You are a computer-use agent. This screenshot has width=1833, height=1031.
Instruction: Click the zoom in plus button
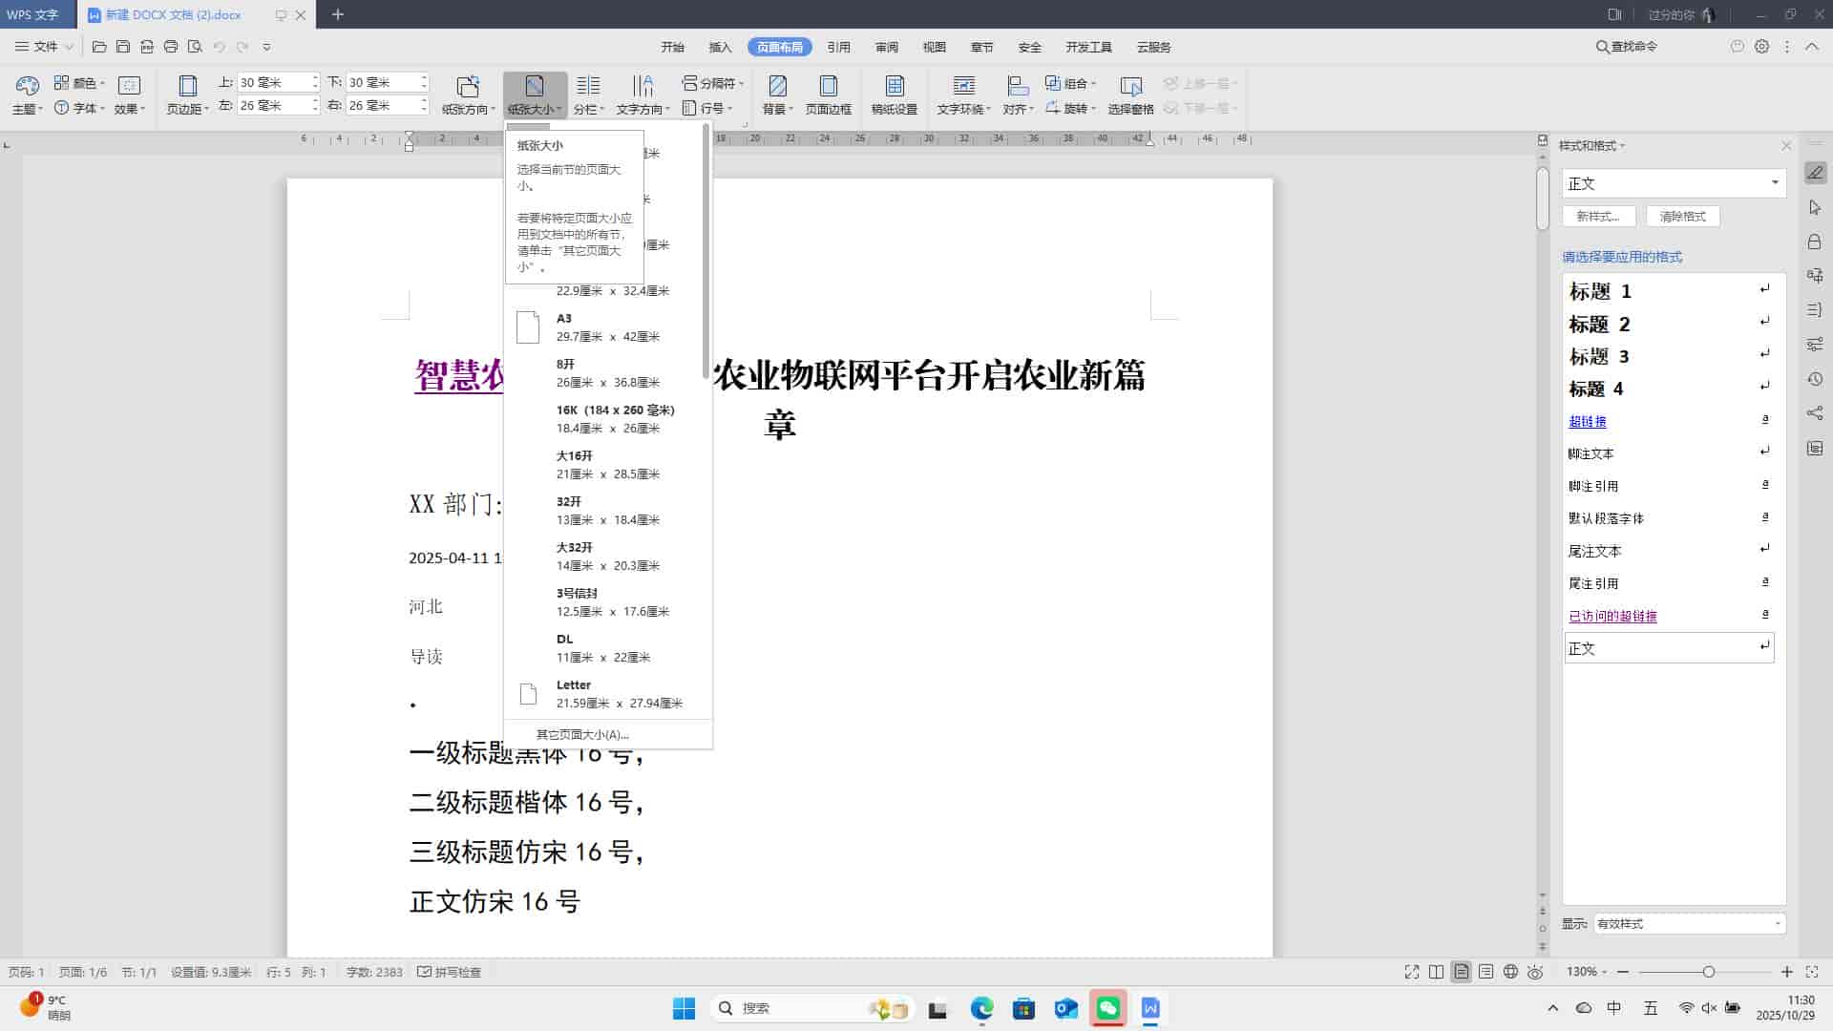click(x=1787, y=972)
